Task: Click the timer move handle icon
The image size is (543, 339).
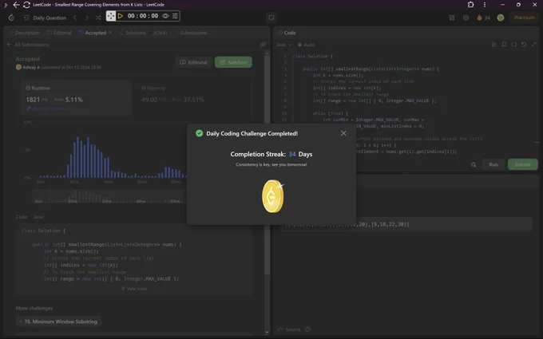Action: point(111,16)
